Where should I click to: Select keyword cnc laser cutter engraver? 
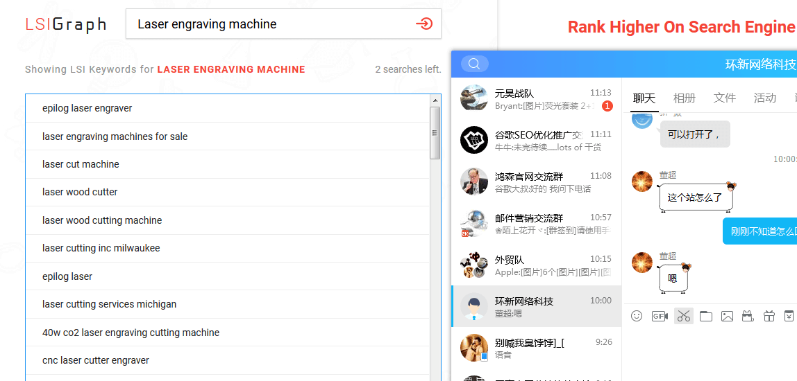[228, 361]
